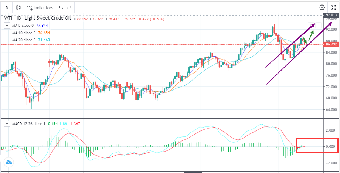Enter fullscreen chart mode
This screenshot has height=173, width=340.
point(333,7)
